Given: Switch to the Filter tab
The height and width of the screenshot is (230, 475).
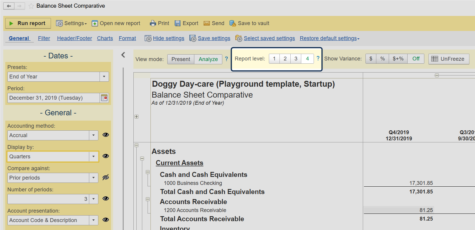Looking at the screenshot, I should point(44,38).
